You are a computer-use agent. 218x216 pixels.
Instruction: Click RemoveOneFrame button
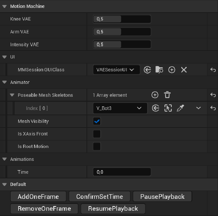pyautogui.click(x=44, y=209)
